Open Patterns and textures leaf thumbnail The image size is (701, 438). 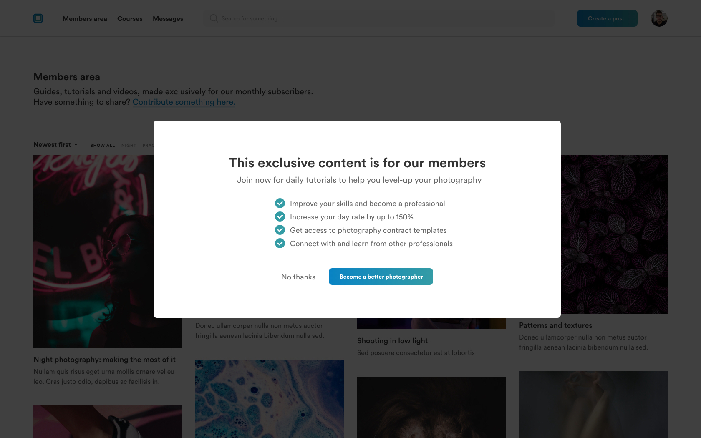click(x=614, y=234)
